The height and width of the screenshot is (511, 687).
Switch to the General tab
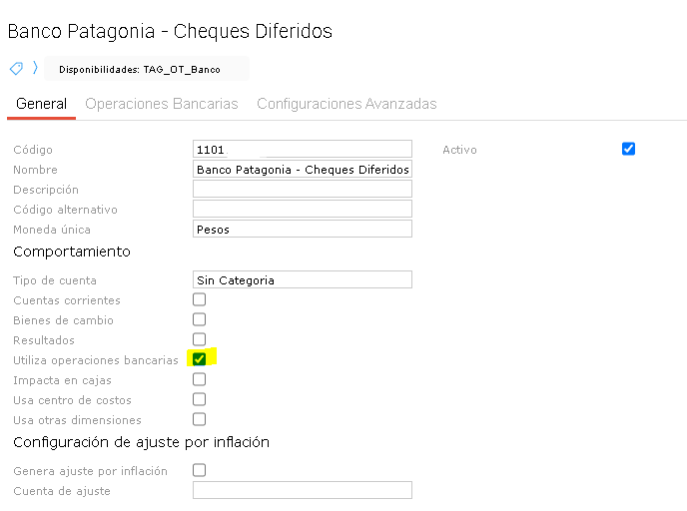coord(41,104)
